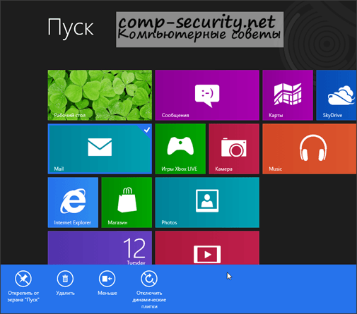This screenshot has height=314, width=357.
Task: Launch the Игры Xbox LIVE tile
Action: [x=180, y=149]
